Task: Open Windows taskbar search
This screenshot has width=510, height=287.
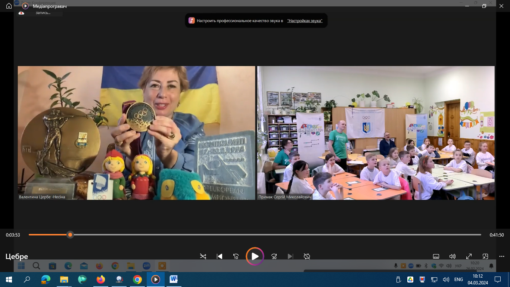Action: [27, 279]
